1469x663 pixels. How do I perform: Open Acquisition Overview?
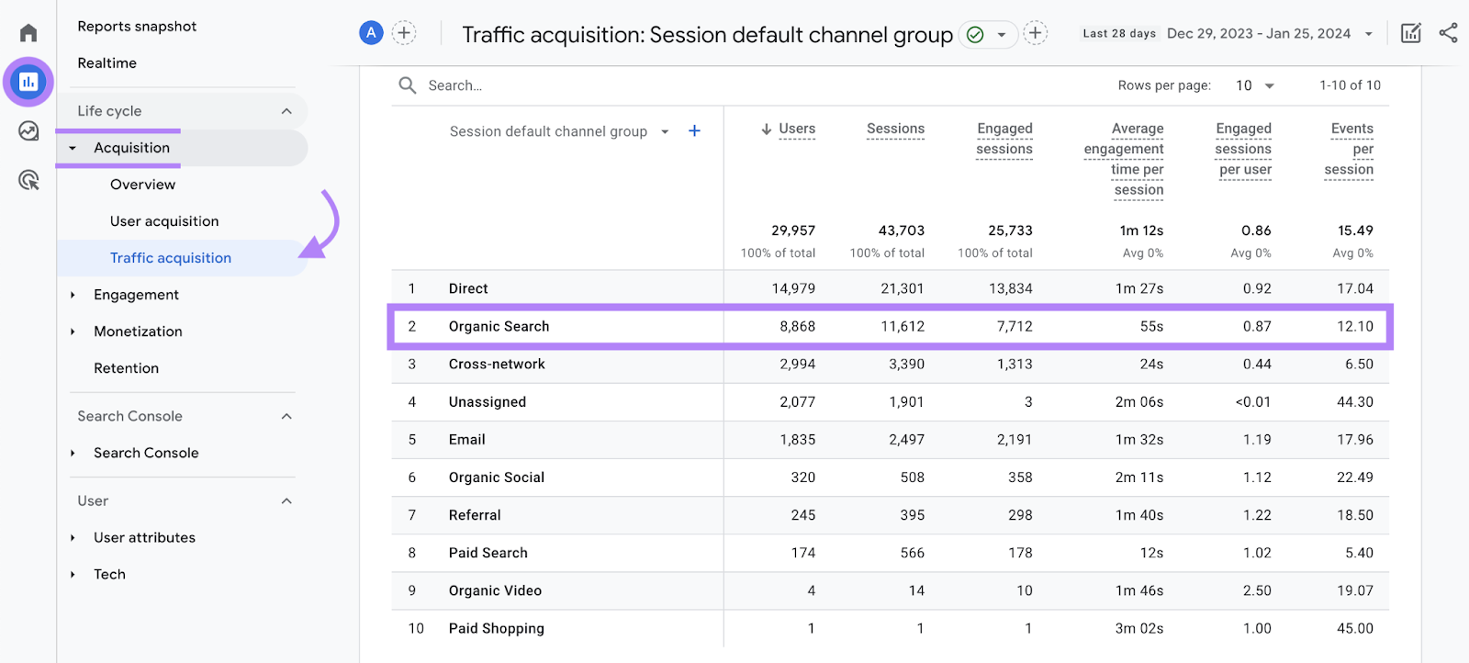click(x=142, y=185)
